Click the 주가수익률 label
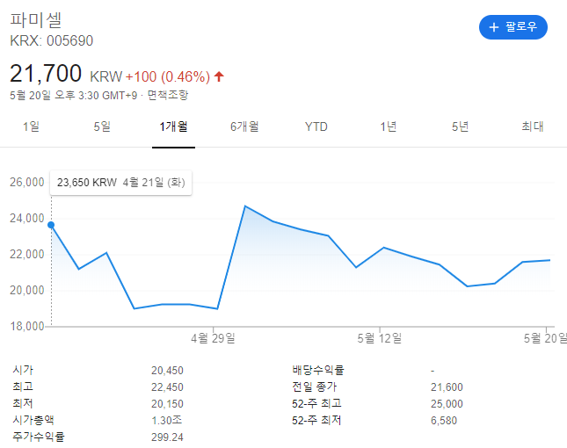Screen dimensions: 567x448 (x=39, y=437)
